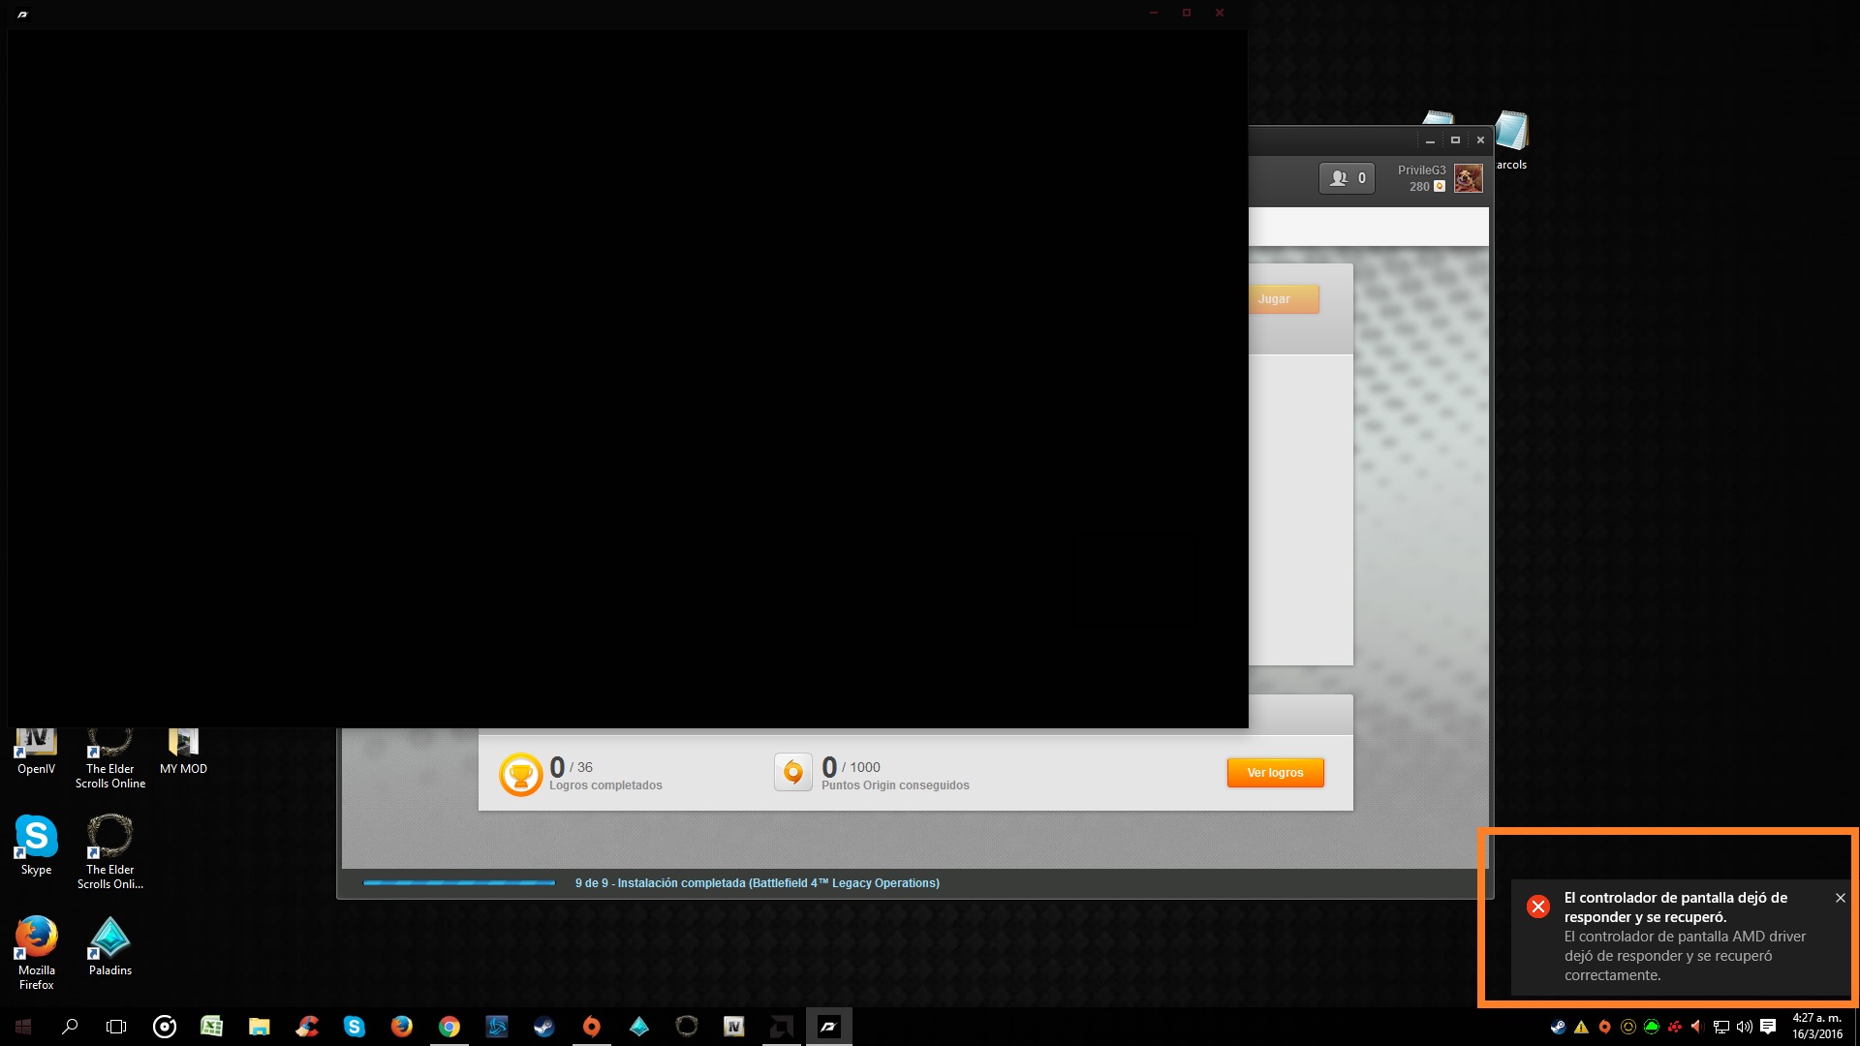Screen dimensions: 1860x1046
Task: Dismiss the AMD driver error notification
Action: 1840,898
